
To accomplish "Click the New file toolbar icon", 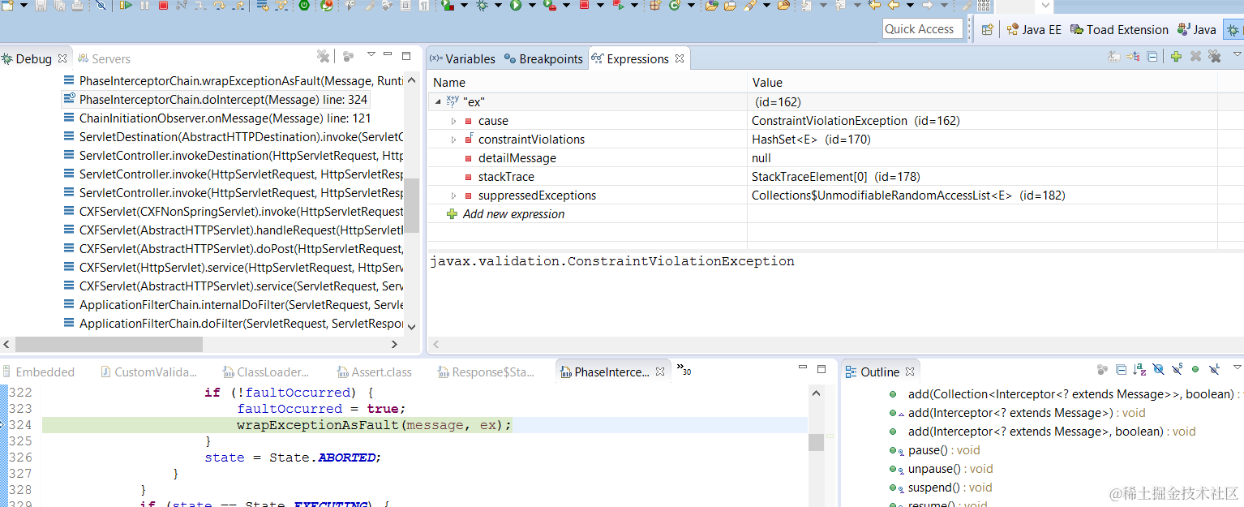I will (x=7, y=5).
